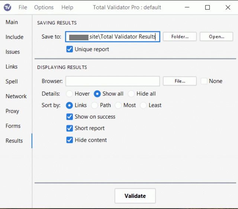Toggle the Short report checkbox
The image size is (238, 209).
tap(70, 128)
